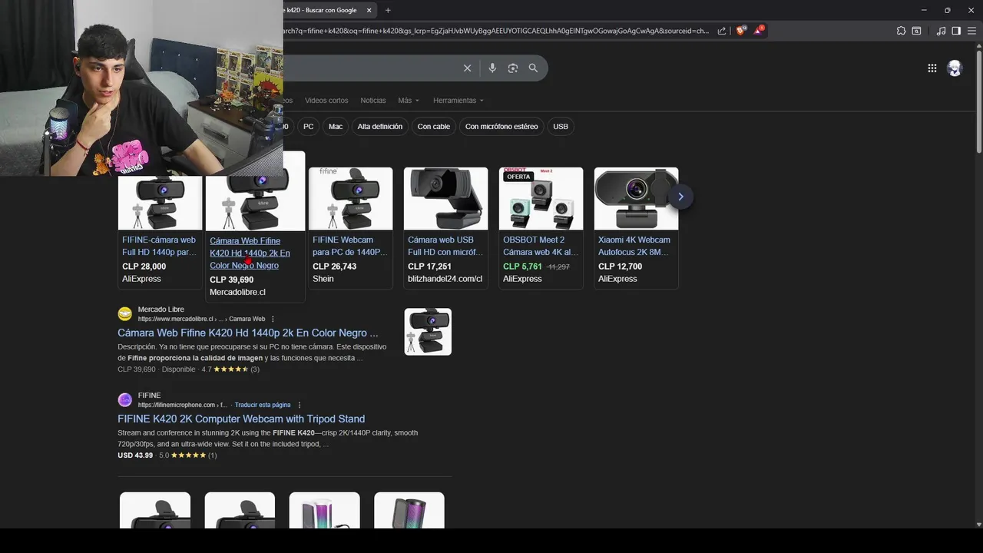Screen dimensions: 983x553
Task: Open FIFINE K420 2K Computer Webcam result
Action: [x=241, y=419]
